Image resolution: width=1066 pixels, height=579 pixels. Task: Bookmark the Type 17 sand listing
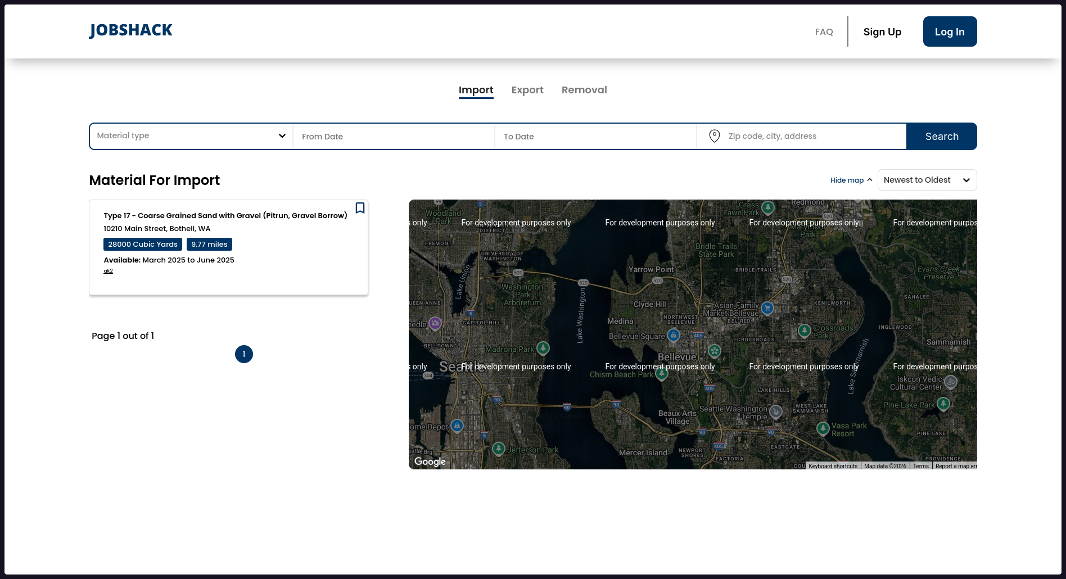(x=360, y=208)
